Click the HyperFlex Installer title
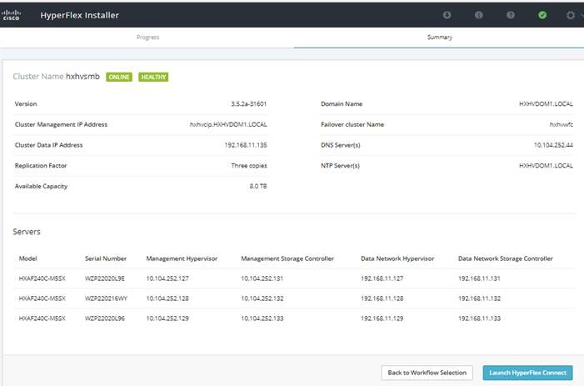Screen dimensions: 584x386 [x=80, y=15]
